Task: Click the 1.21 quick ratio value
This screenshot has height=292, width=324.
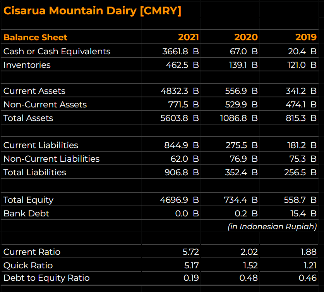Action: pos(310,266)
